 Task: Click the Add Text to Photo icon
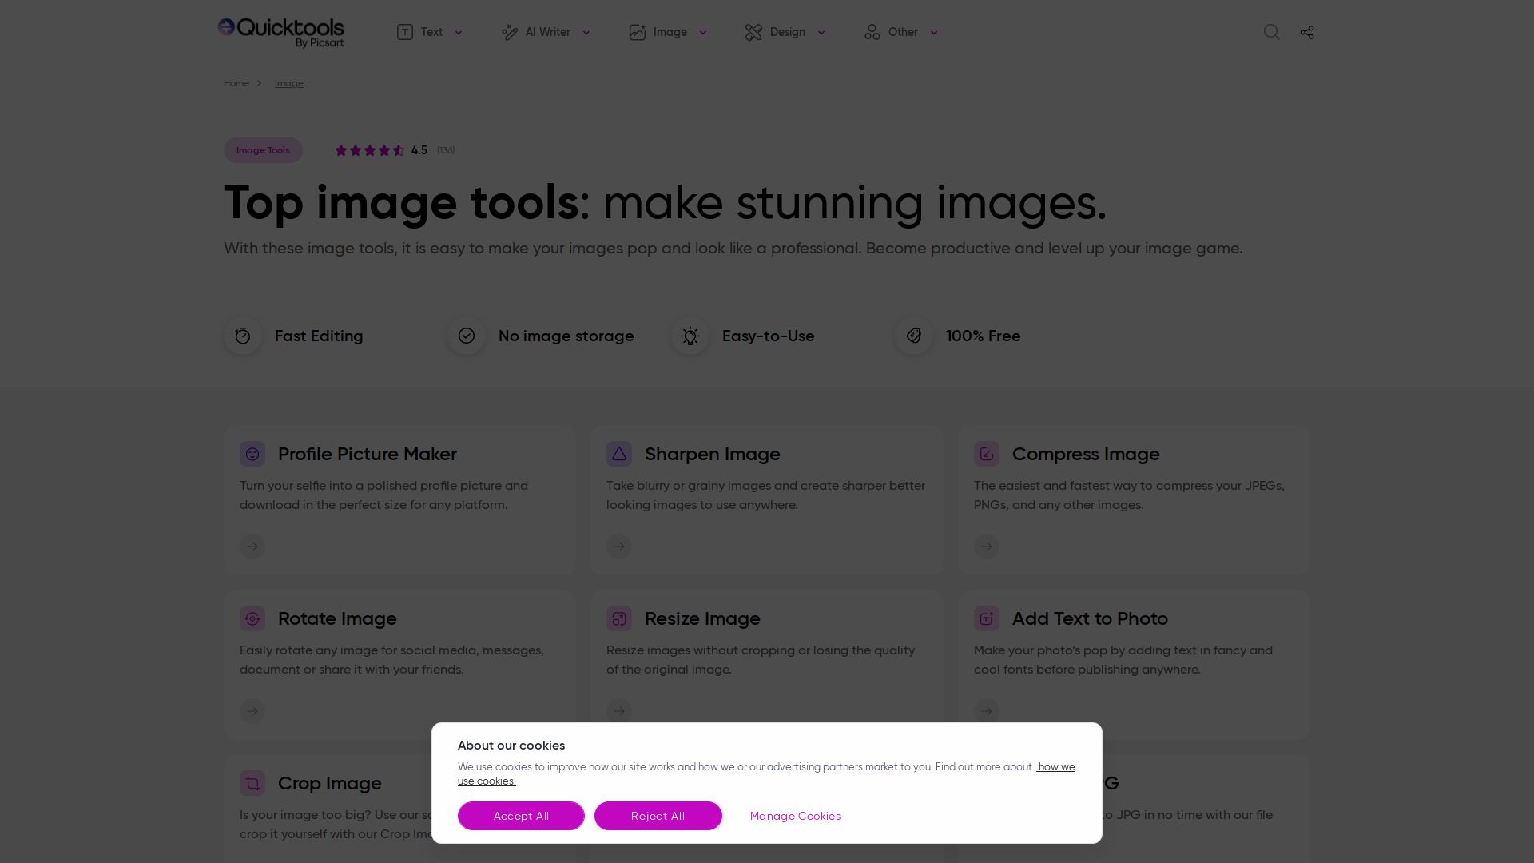click(987, 618)
